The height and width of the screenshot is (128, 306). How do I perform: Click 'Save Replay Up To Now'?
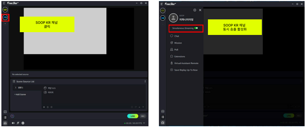(184, 70)
